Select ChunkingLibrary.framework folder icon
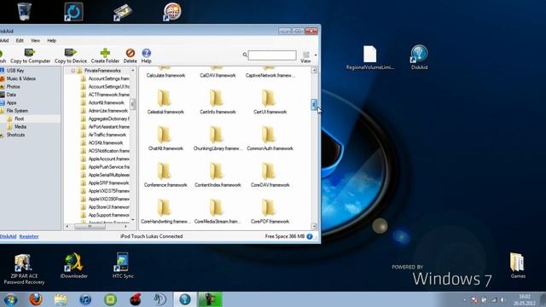 [x=216, y=134]
